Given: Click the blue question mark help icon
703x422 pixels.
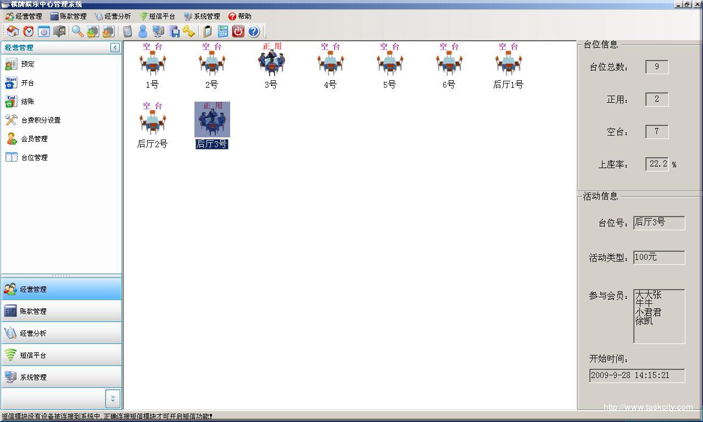Looking at the screenshot, I should [253, 31].
